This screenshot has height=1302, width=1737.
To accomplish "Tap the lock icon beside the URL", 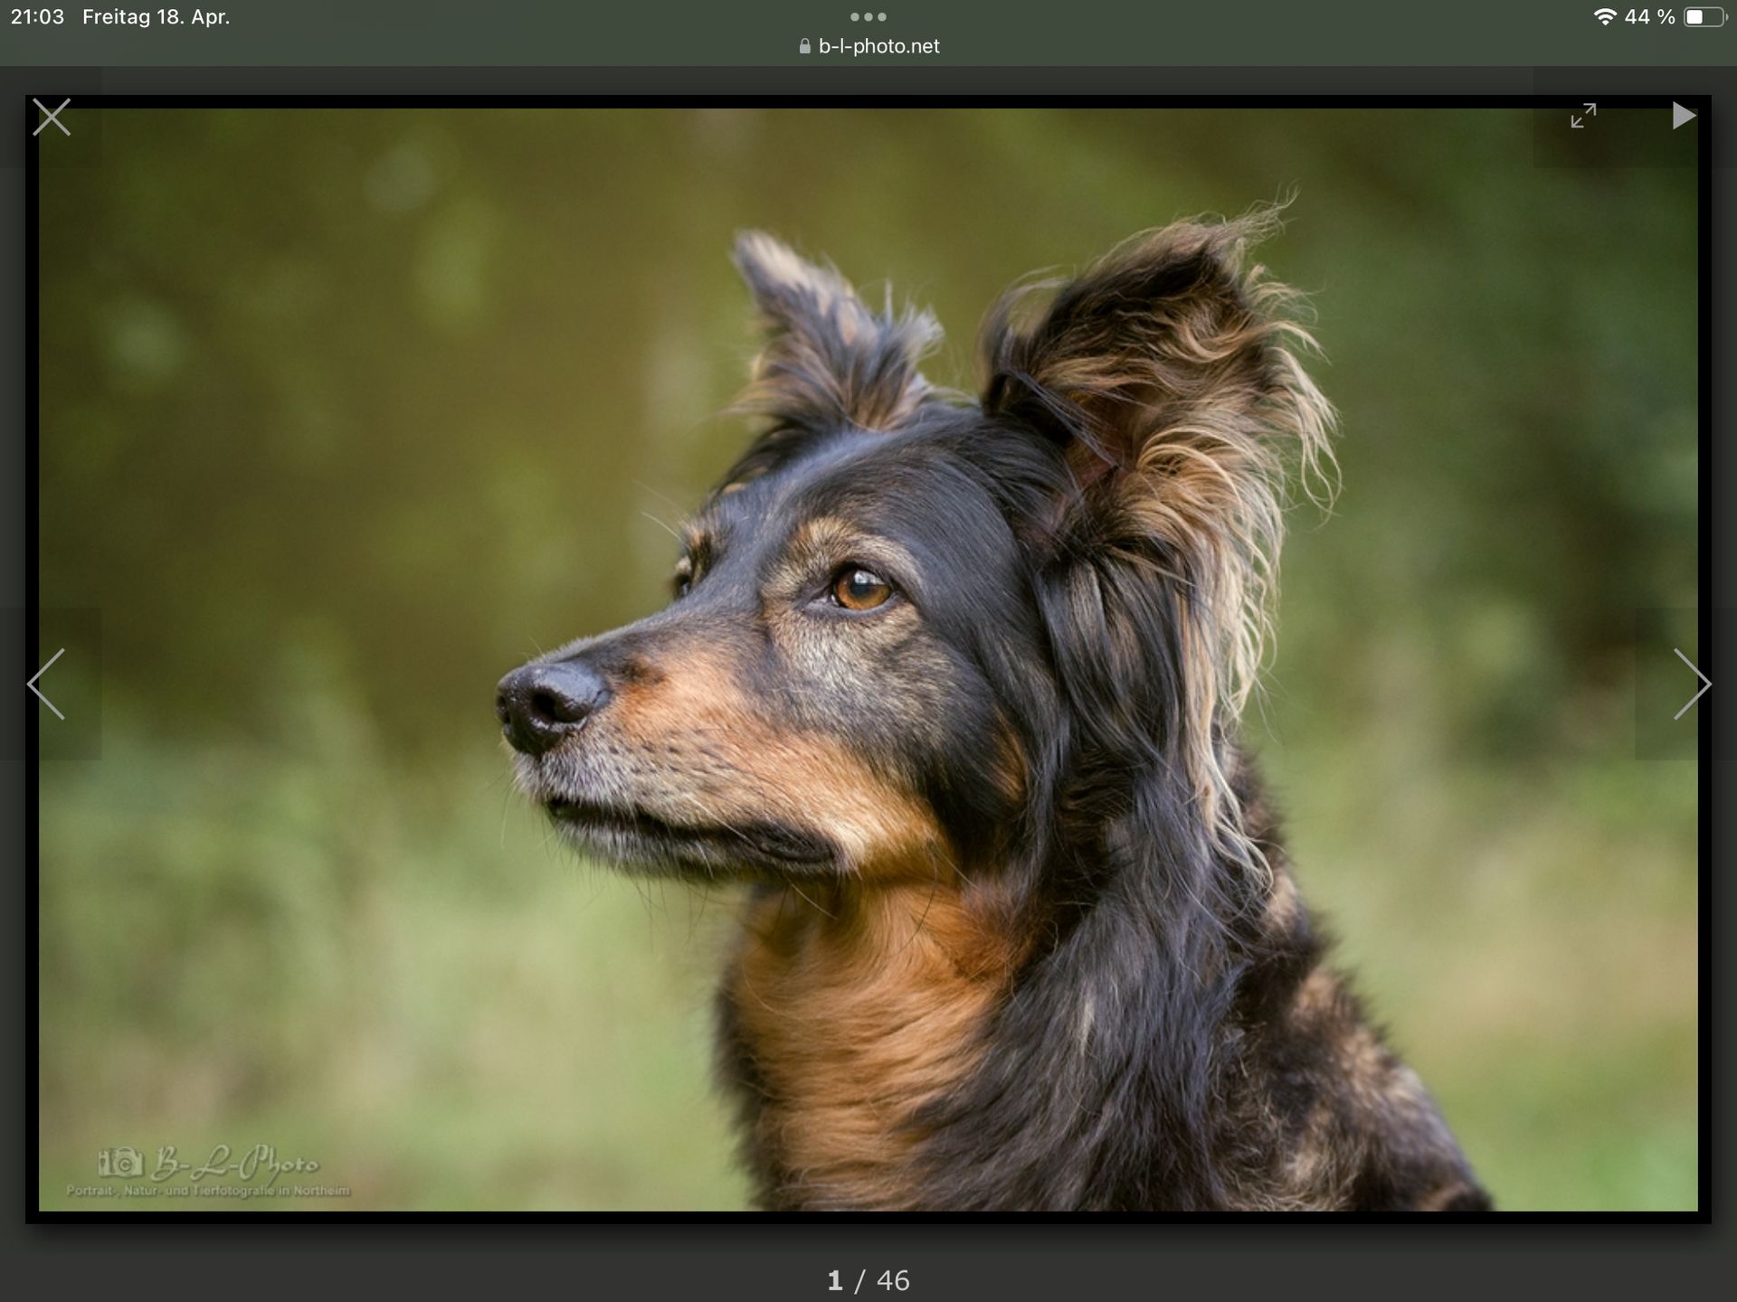I will point(804,46).
